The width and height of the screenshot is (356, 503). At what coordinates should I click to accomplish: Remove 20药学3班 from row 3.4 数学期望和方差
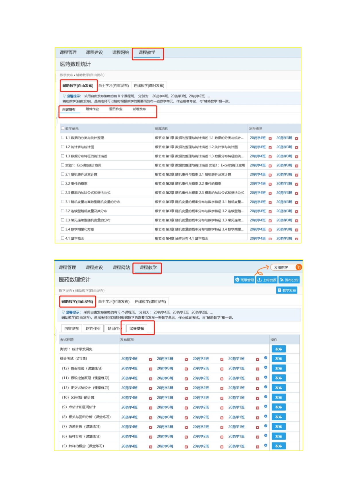(296, 230)
